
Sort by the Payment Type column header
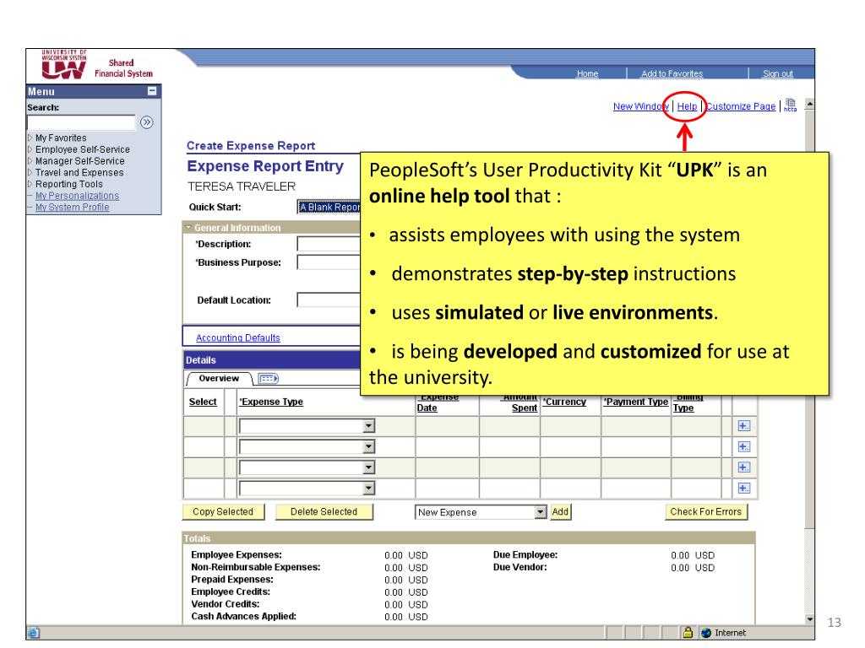635,402
